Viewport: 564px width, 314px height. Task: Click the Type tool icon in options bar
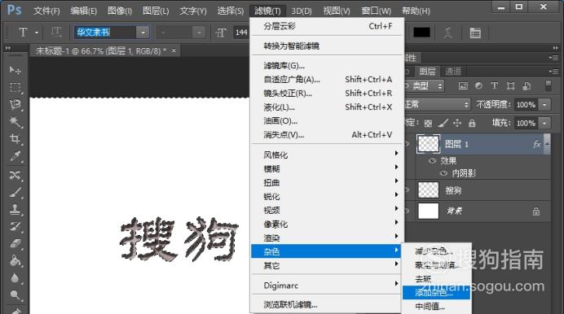tap(23, 33)
